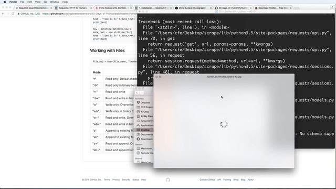Screen dimensions: 336x189
Task: Click the Finder window back chevron
Action: pos(137,93)
